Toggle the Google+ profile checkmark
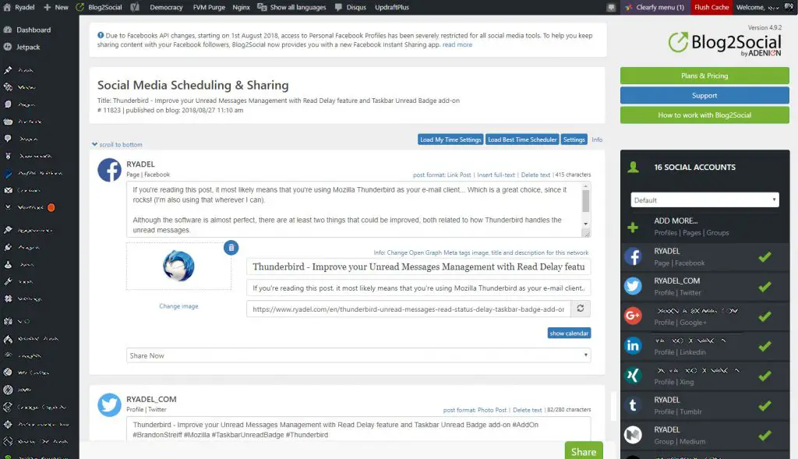The width and height of the screenshot is (798, 459). pyautogui.click(x=764, y=316)
